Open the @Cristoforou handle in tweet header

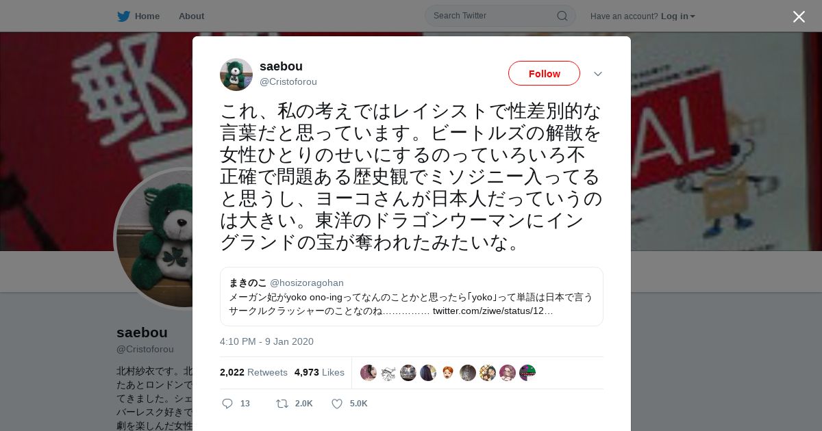[288, 81]
